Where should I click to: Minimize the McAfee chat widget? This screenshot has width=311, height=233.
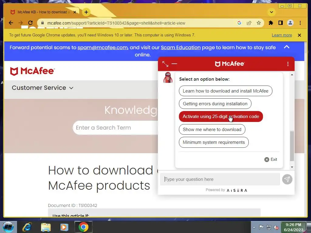coord(174,64)
